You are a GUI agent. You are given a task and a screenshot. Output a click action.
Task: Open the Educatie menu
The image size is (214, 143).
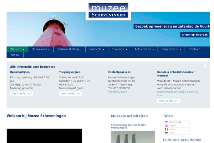[119, 49]
